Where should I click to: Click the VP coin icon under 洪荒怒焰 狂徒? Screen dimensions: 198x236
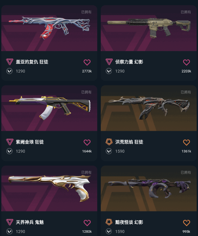109,151
